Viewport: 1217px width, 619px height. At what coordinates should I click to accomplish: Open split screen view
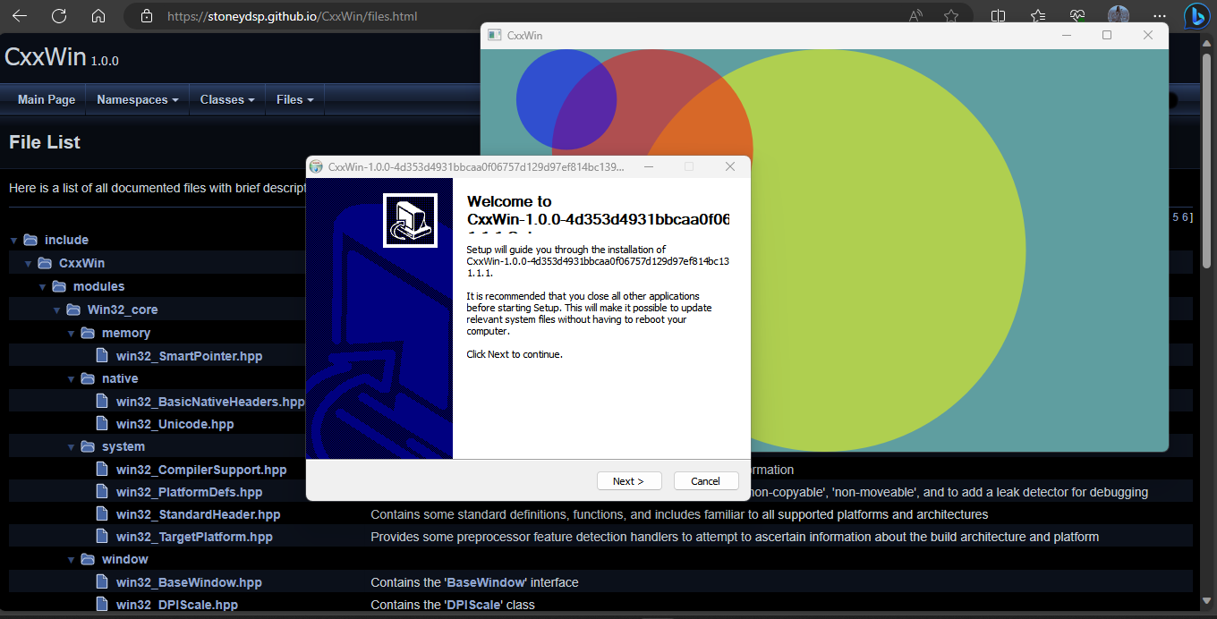[998, 16]
